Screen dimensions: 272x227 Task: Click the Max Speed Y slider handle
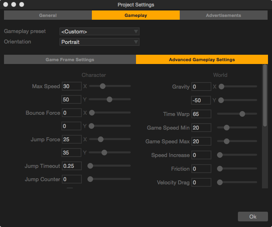pyautogui.click(x=110, y=99)
